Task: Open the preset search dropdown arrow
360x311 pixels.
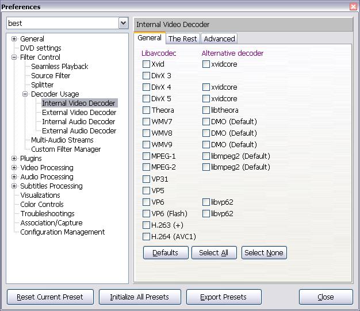Action: 123,24
